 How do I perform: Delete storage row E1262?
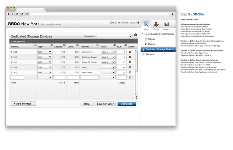[130, 72]
